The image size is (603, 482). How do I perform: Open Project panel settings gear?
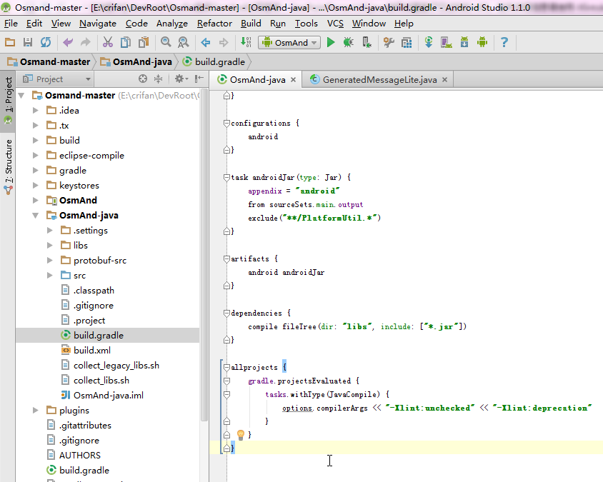[179, 79]
